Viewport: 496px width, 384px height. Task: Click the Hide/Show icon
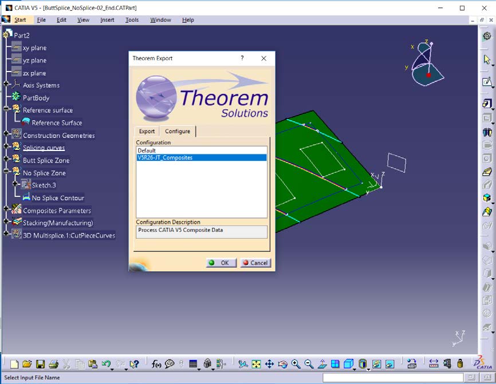coord(376,364)
